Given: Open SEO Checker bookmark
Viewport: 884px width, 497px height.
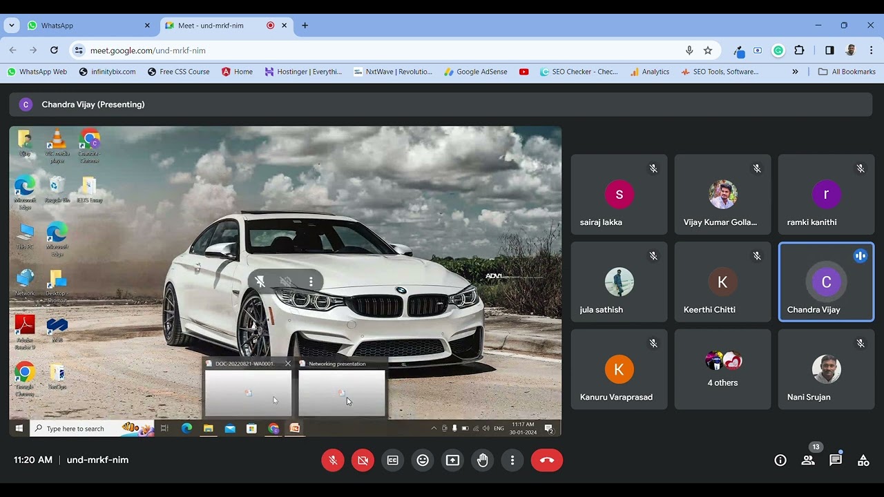Looking at the screenshot, I should [579, 72].
